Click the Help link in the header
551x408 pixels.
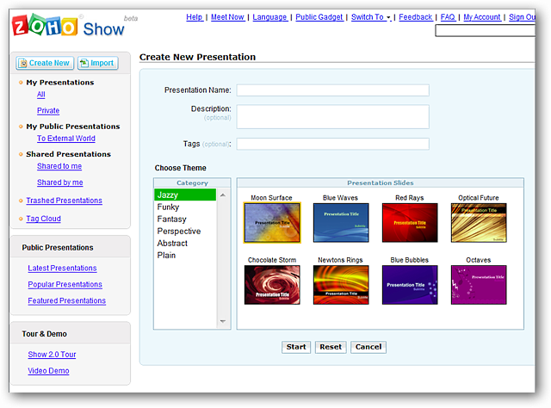195,17
